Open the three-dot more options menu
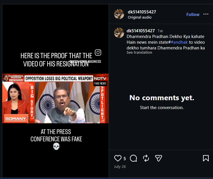The height and width of the screenshot is (179, 213). tap(206, 14)
